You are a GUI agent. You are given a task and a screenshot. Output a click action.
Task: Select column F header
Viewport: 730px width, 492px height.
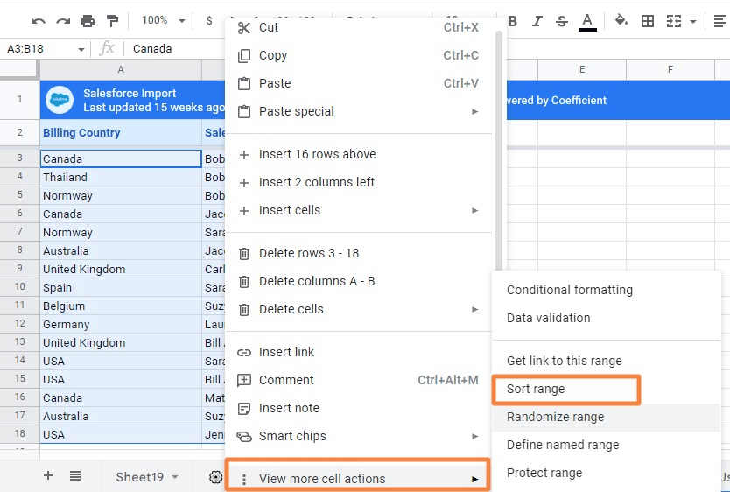670,70
